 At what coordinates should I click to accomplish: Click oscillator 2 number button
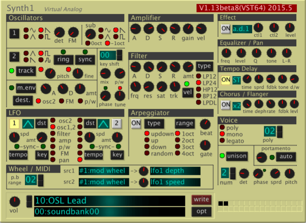[x=14, y=56]
